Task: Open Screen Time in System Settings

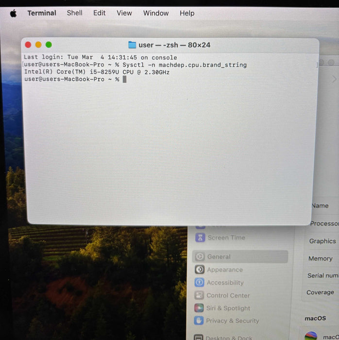Action: coord(226,238)
